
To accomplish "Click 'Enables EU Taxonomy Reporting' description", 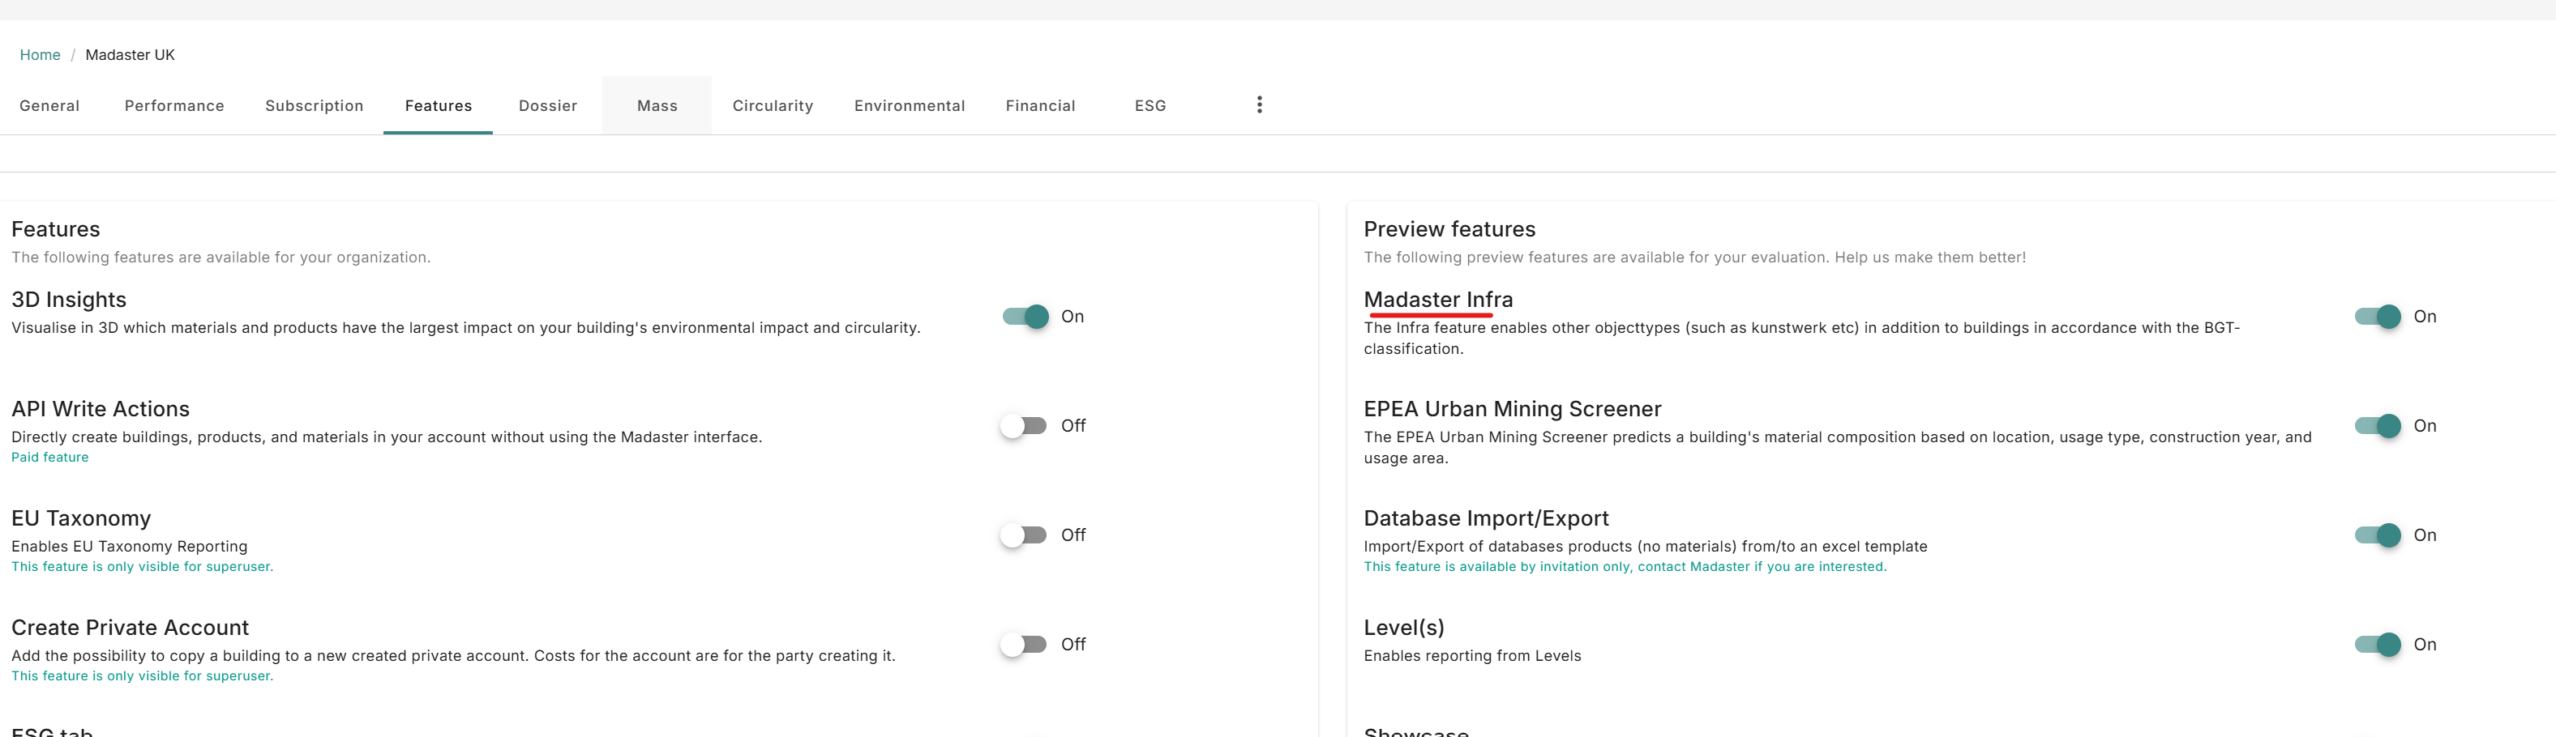I will [x=130, y=547].
